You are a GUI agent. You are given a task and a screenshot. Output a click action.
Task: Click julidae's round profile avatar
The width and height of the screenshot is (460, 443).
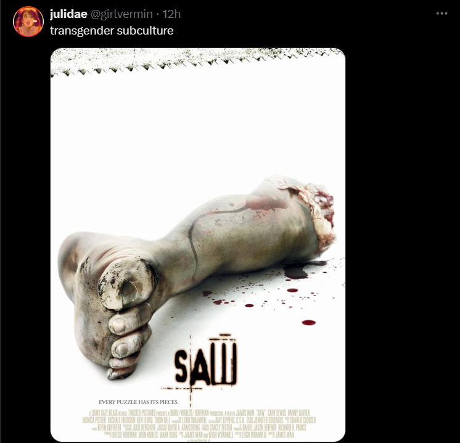click(28, 22)
